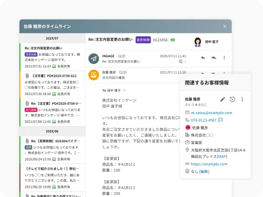This screenshot has height=197, width=263.
Task: Click the reply arrow on the INGAGE message
Action: point(203,58)
